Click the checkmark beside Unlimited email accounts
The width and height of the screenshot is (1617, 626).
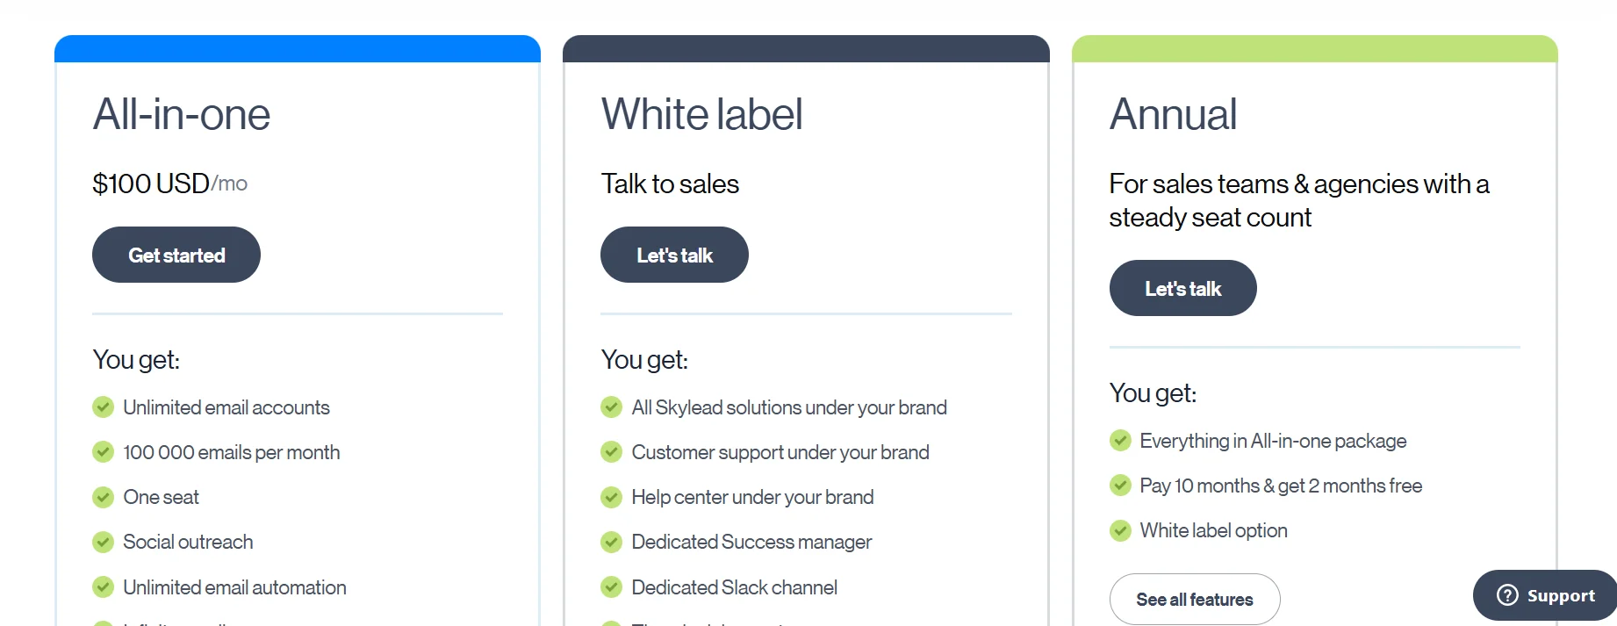[103, 407]
